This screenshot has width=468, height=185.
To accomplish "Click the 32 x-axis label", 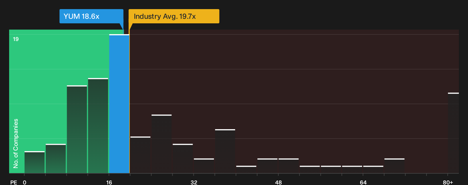I will [x=194, y=182].
